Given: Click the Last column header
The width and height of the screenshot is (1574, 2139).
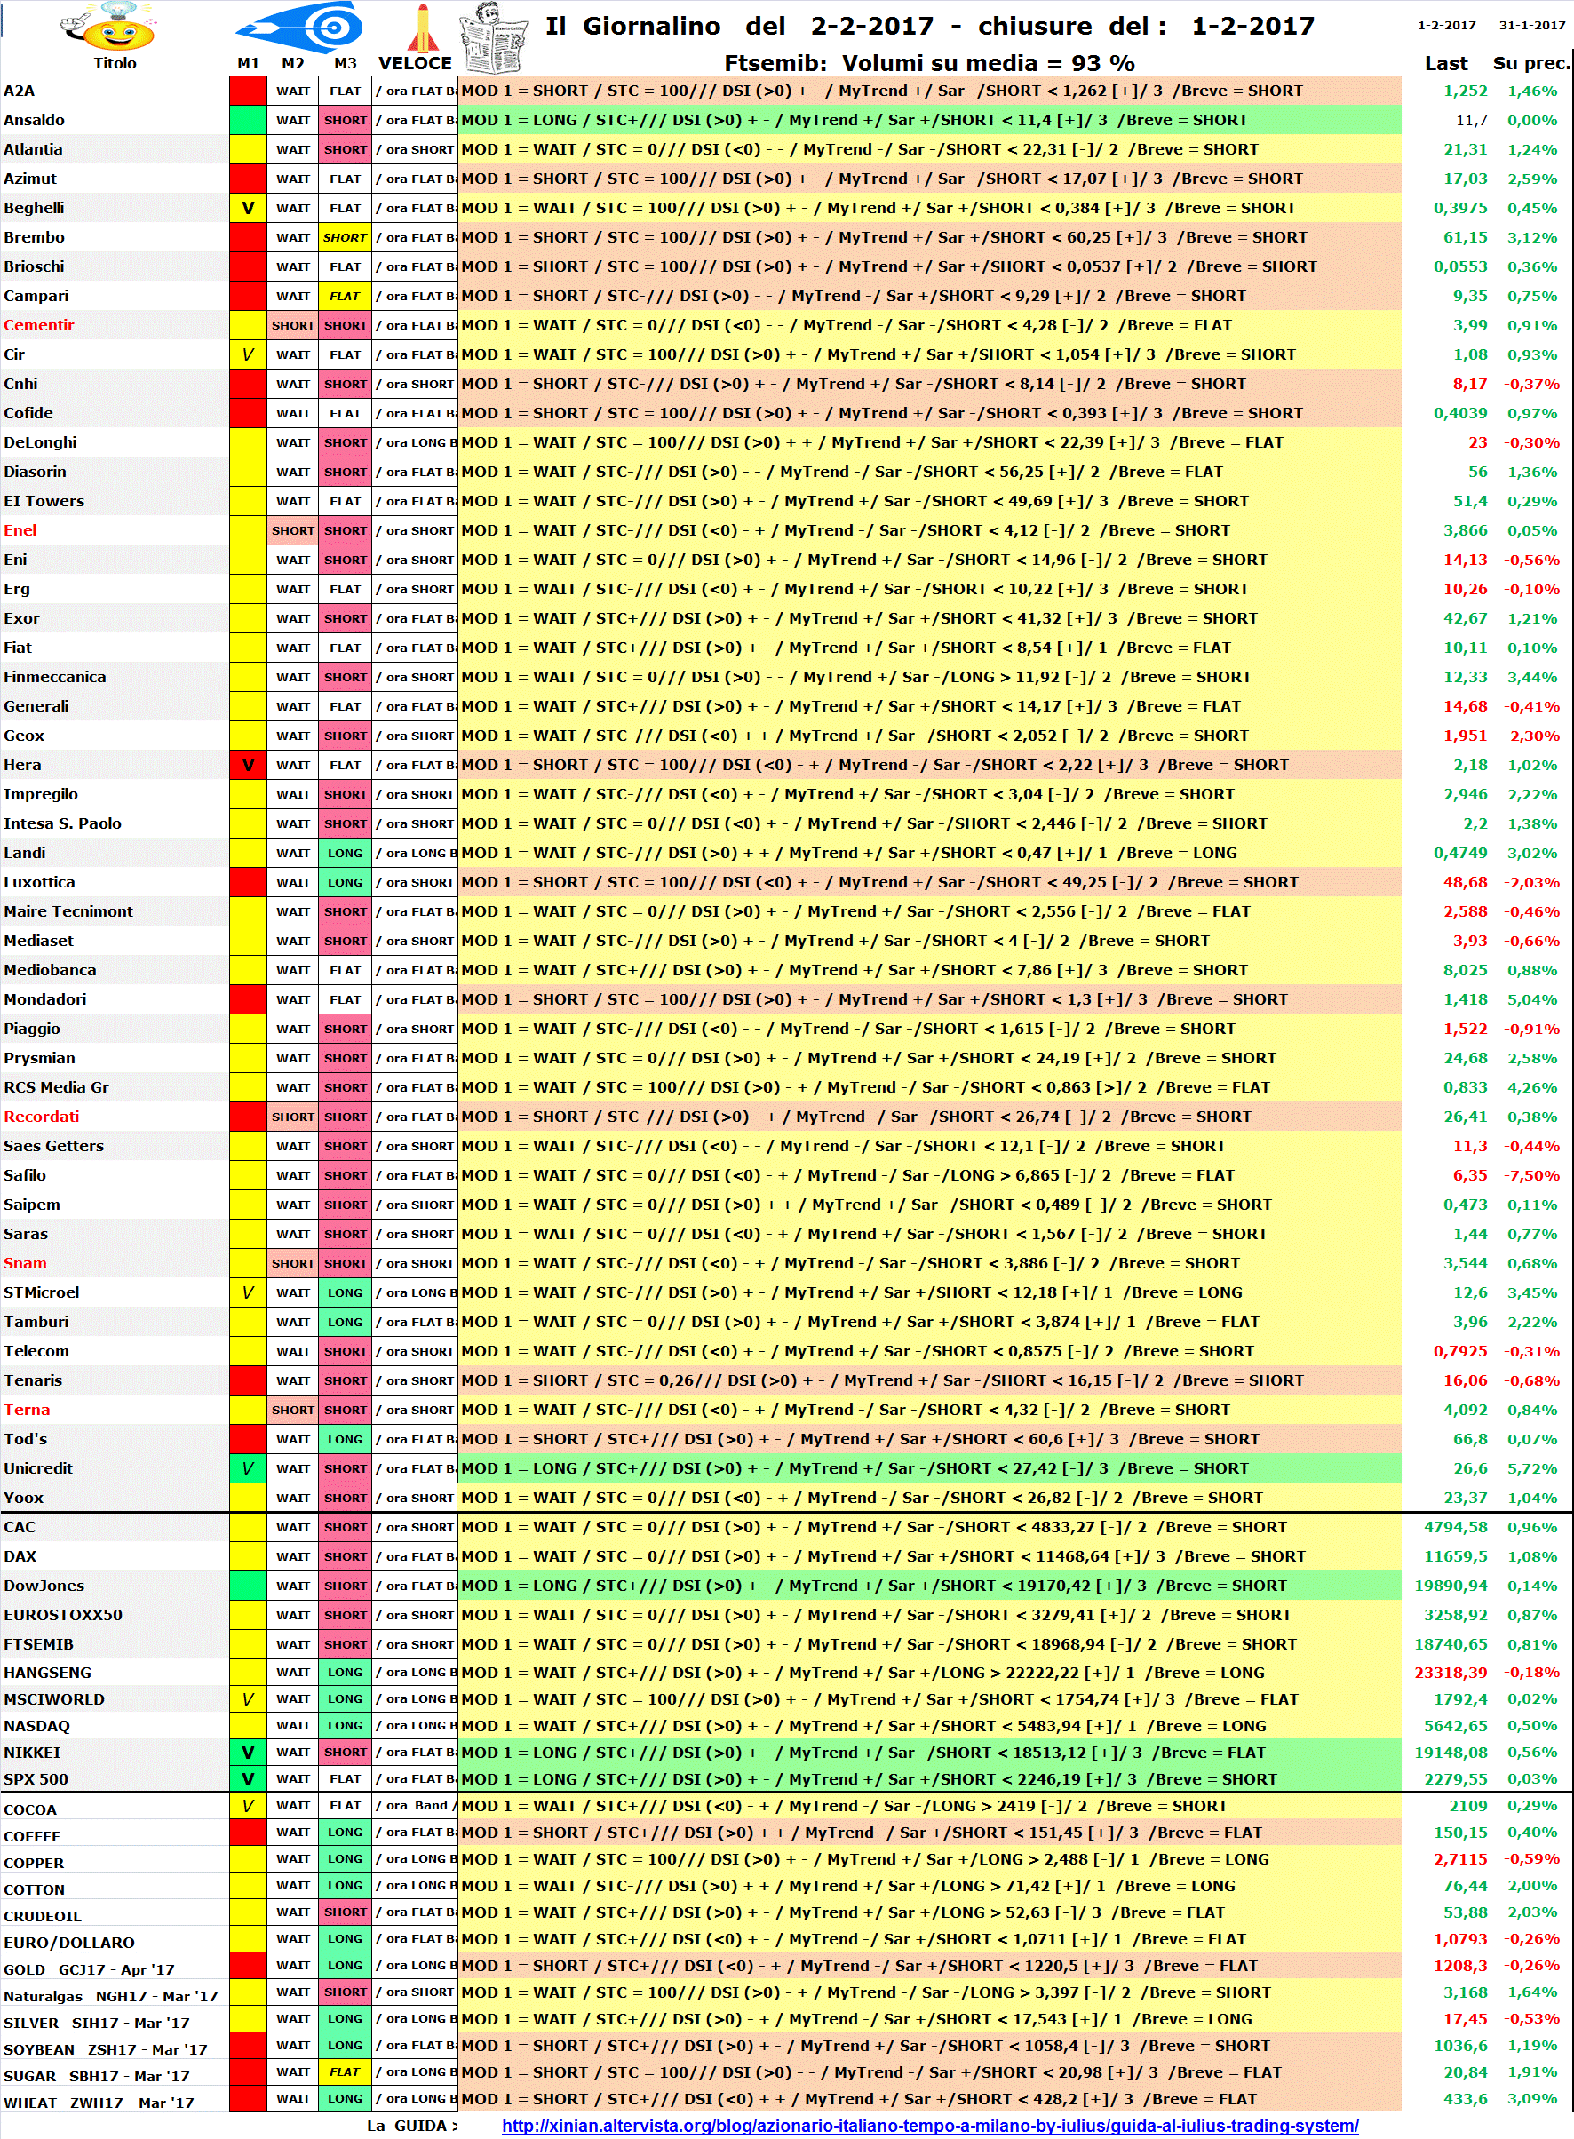Looking at the screenshot, I should (x=1445, y=64).
